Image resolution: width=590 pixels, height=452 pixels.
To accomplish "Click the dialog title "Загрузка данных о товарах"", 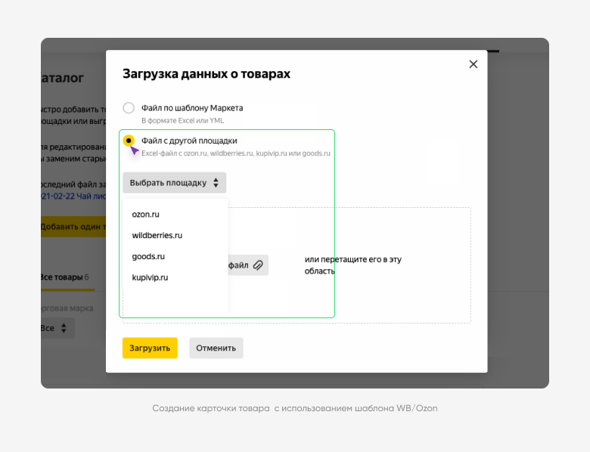I will pyautogui.click(x=206, y=74).
